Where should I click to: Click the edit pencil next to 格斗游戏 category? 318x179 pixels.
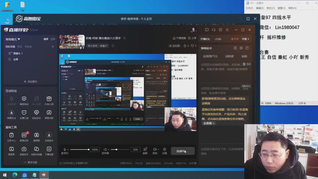tap(113, 46)
